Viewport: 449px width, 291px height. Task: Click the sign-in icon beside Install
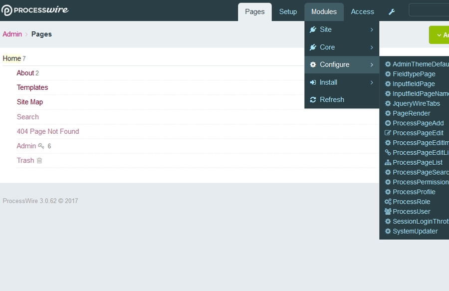(x=313, y=82)
